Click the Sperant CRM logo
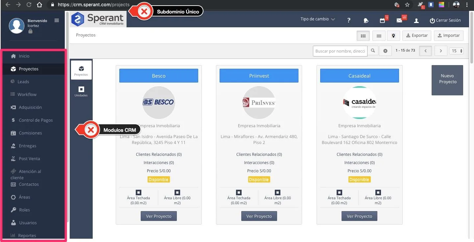 98,19
